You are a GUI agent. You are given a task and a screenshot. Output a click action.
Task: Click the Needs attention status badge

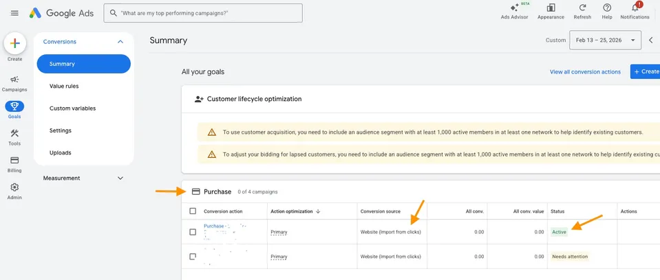[570, 257]
